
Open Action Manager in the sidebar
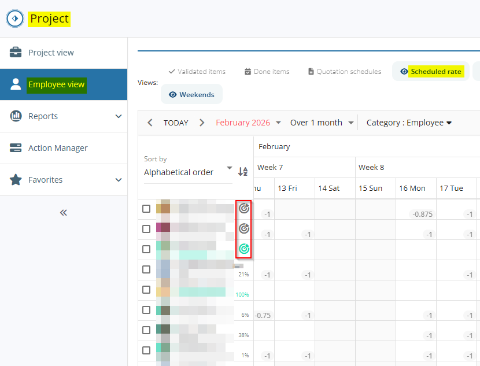tap(58, 148)
